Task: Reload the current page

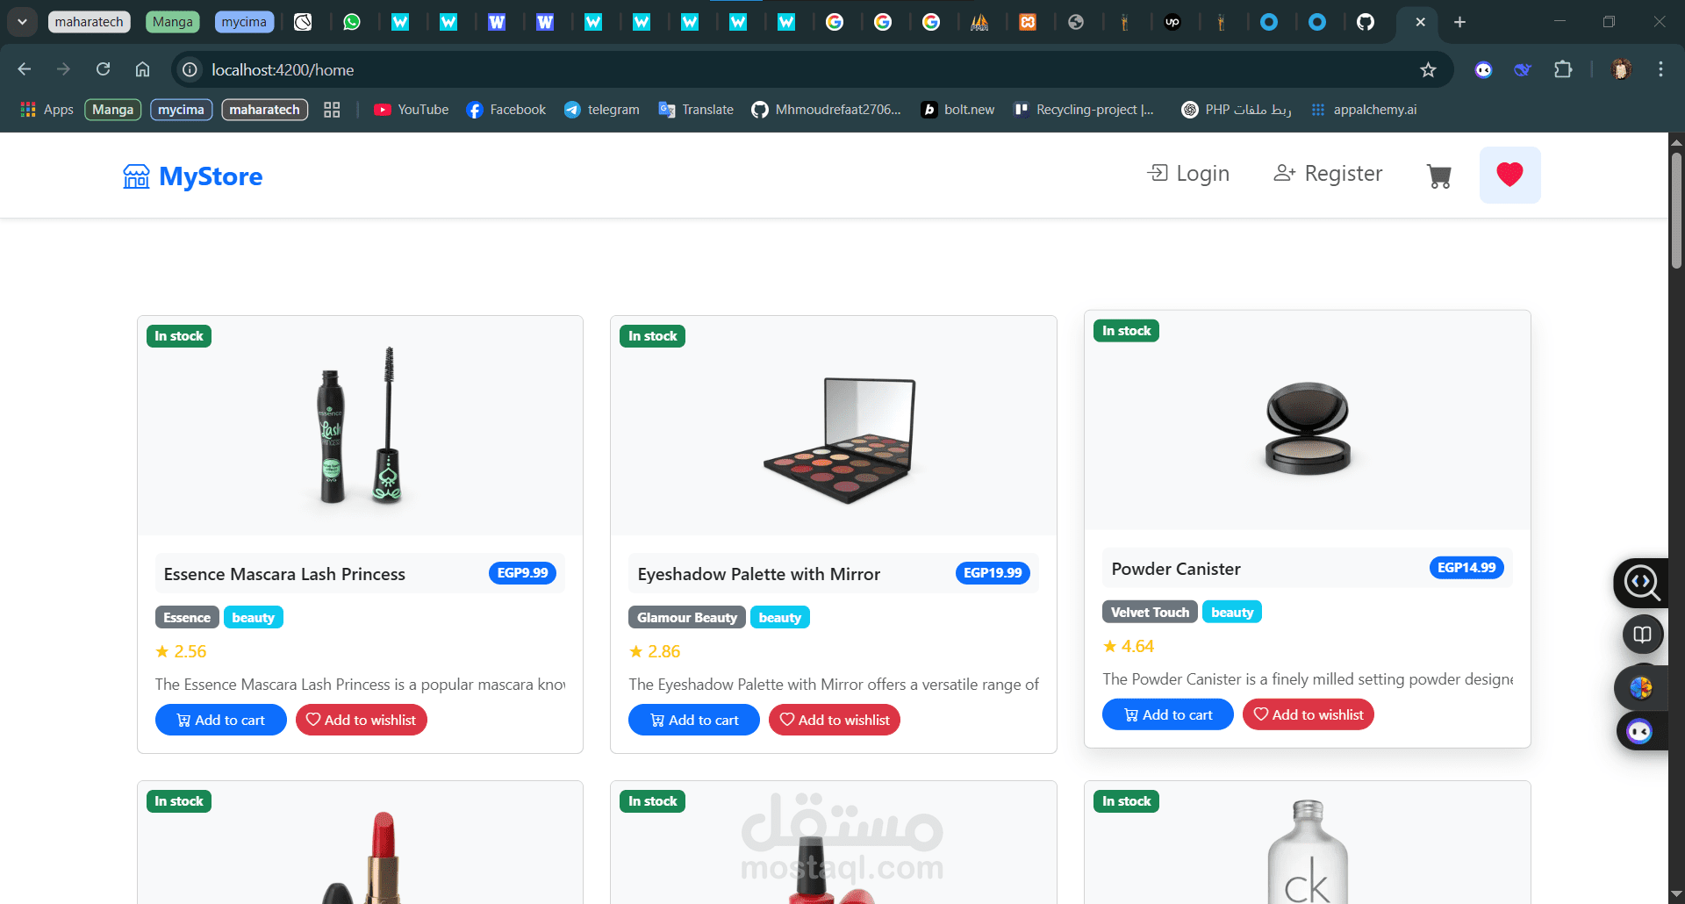Action: pyautogui.click(x=103, y=69)
